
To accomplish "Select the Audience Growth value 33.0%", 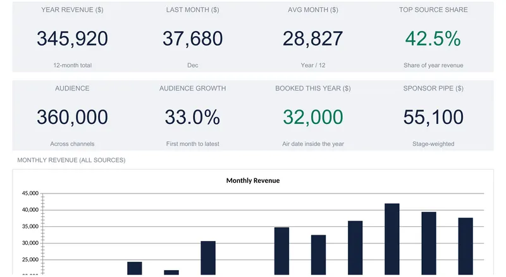I will click(x=193, y=117).
